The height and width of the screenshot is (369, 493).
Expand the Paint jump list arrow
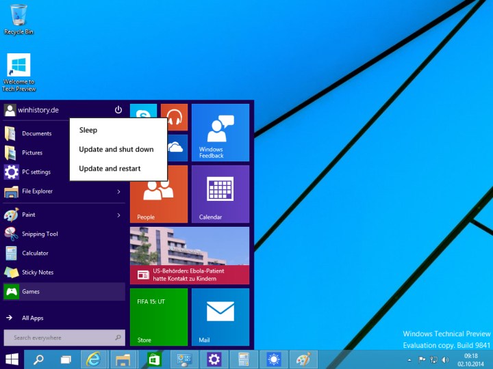tap(119, 215)
